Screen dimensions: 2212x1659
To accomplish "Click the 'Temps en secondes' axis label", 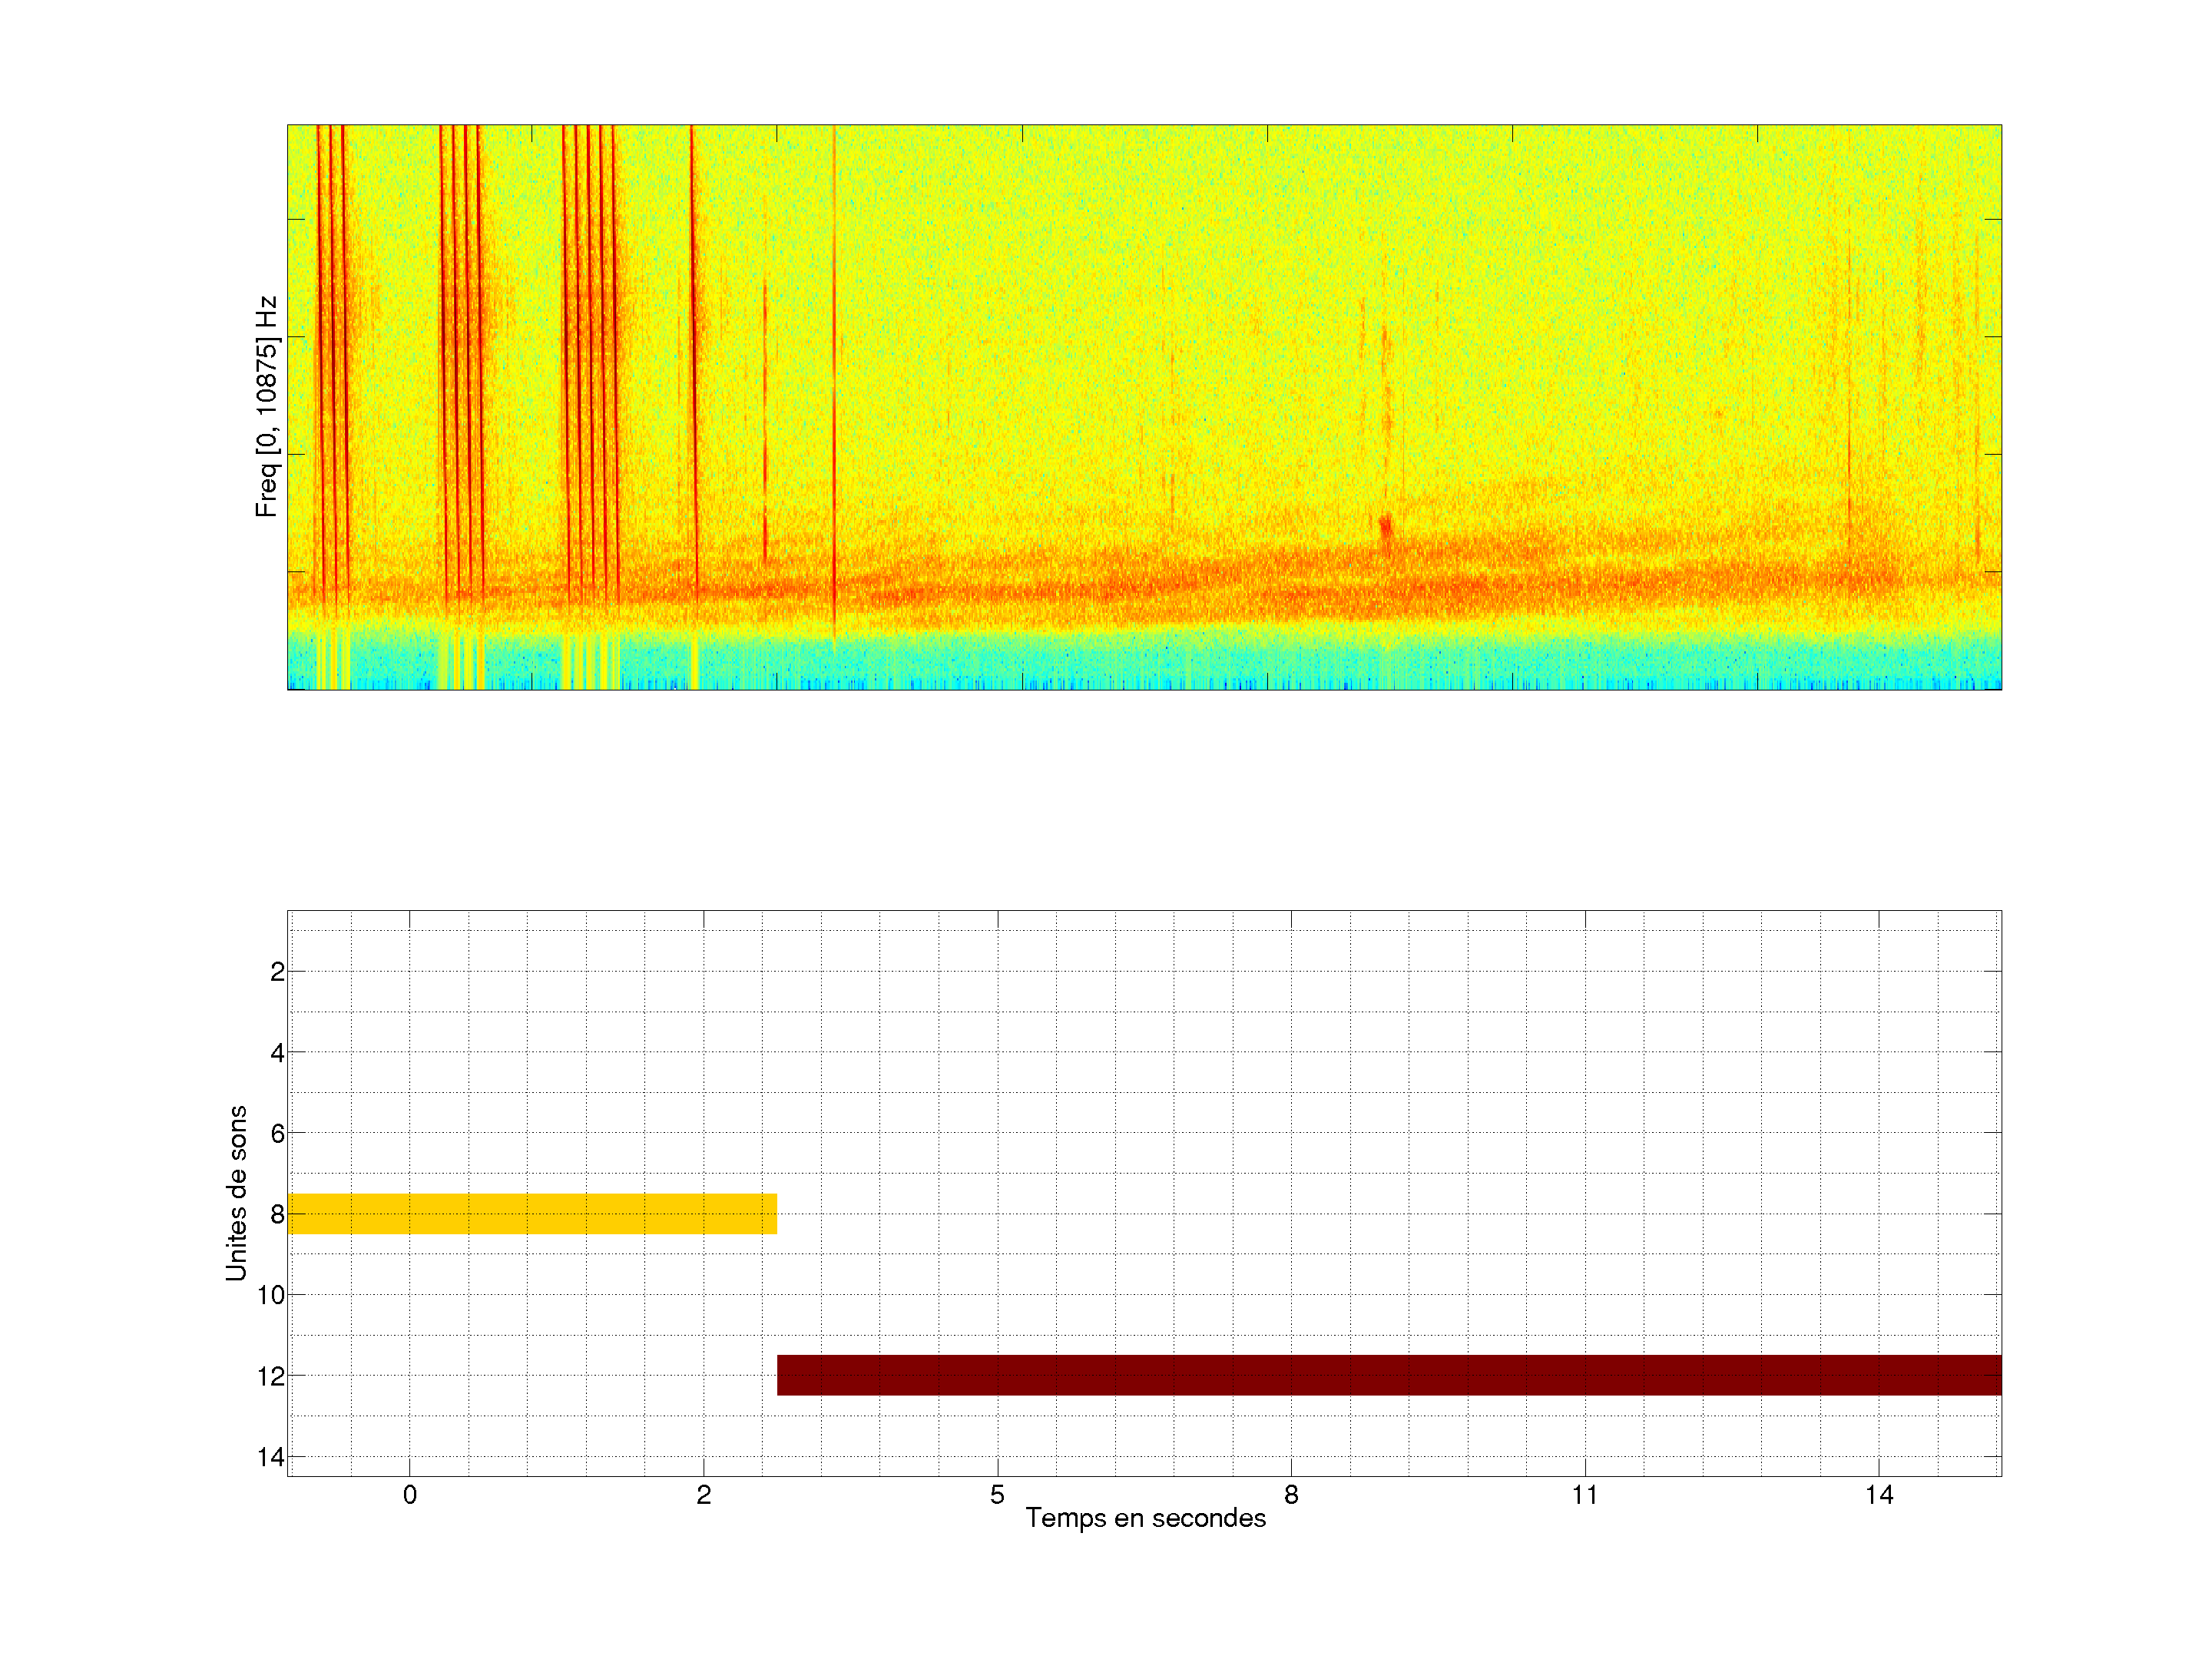I will [x=1145, y=1518].
